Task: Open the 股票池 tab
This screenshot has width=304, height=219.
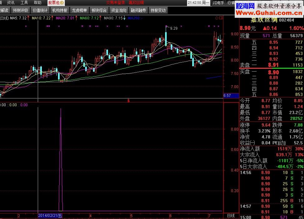Action: 56,3
